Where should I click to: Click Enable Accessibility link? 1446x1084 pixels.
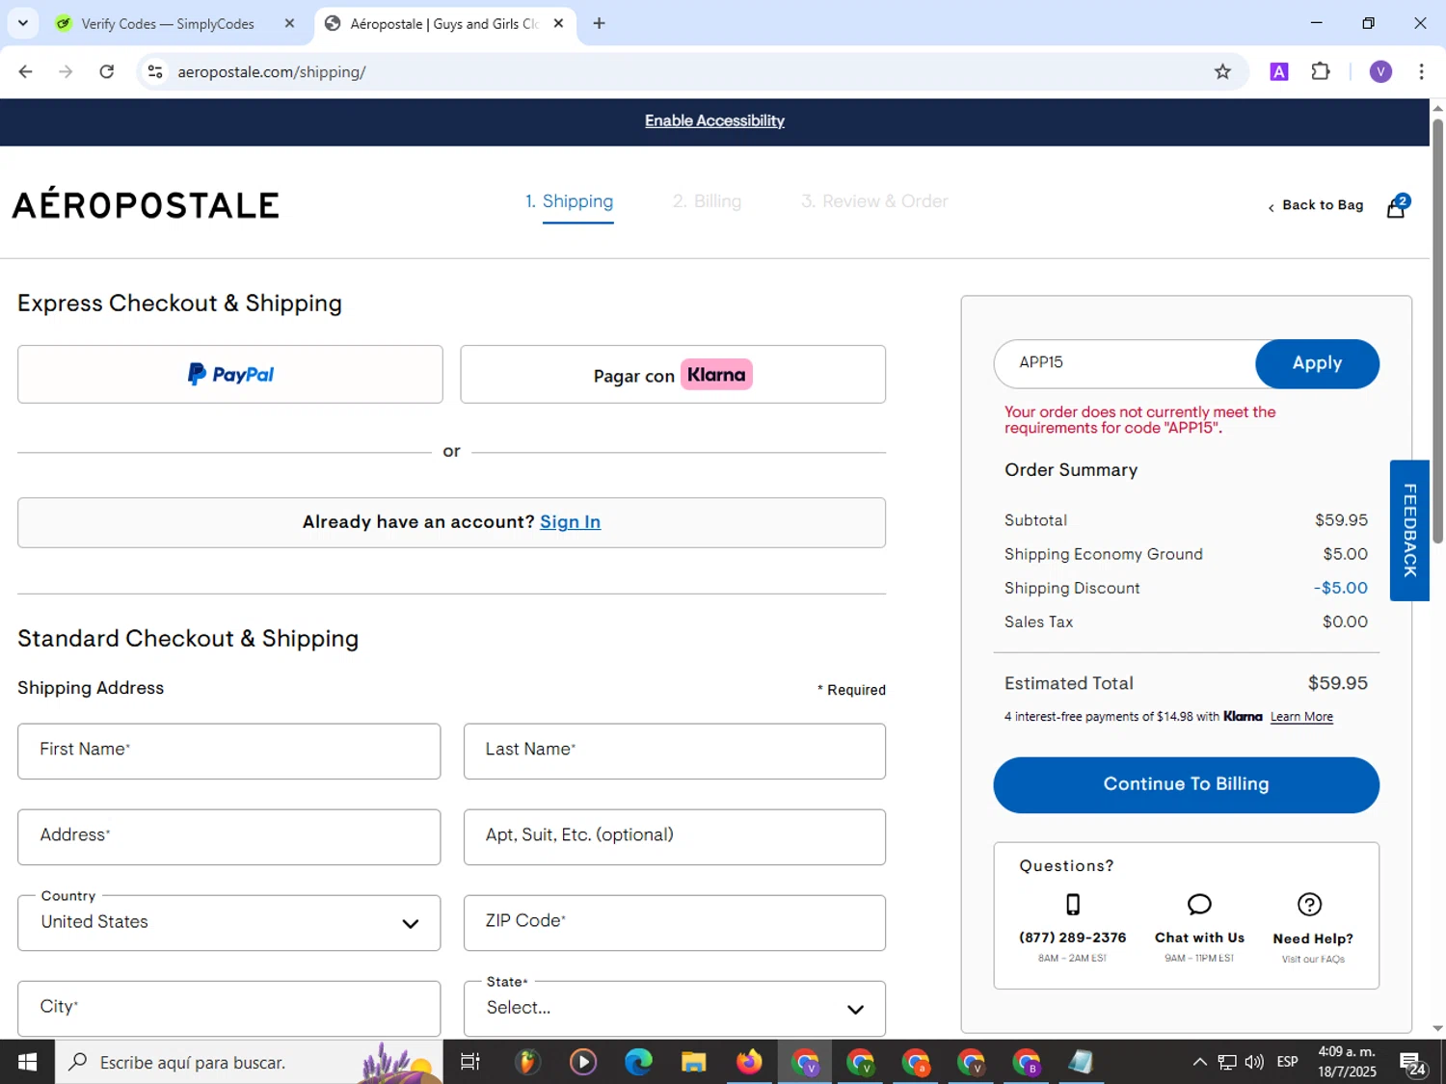pyautogui.click(x=714, y=120)
